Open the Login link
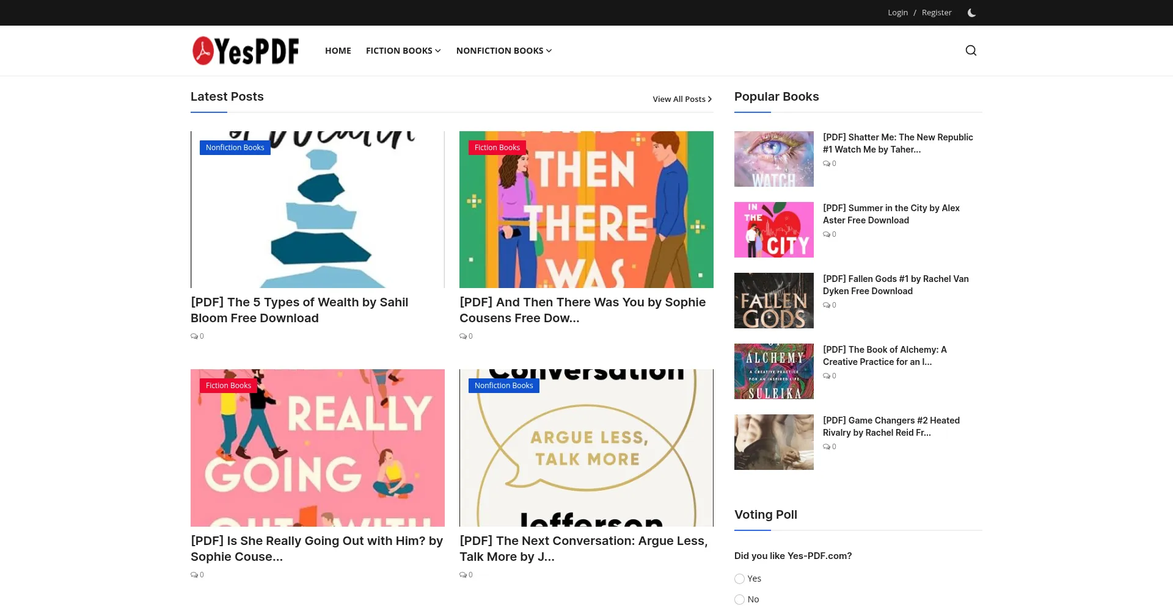Screen dimensions: 1173x606 tap(897, 13)
